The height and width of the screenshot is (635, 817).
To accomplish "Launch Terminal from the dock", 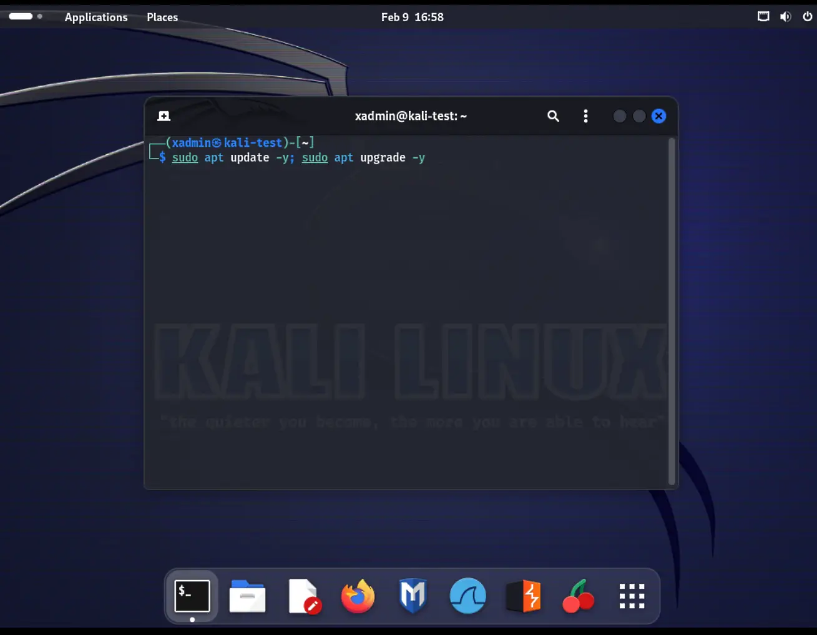I will [x=192, y=596].
